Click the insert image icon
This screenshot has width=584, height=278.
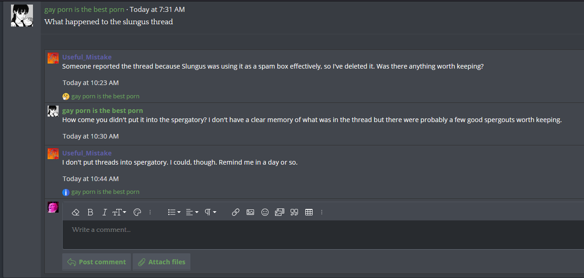(x=250, y=212)
